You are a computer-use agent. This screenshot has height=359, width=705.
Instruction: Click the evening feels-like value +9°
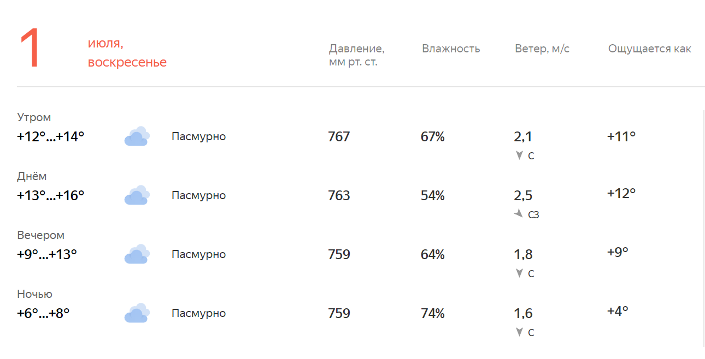point(618,252)
